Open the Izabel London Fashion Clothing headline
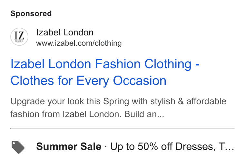This screenshot has width=245, height=166. 105,72
